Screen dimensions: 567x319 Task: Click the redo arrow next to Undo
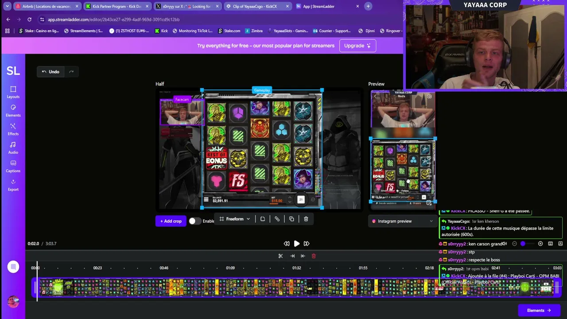(x=71, y=72)
